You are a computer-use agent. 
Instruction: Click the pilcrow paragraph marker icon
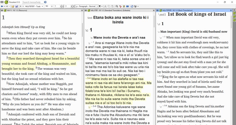100,6
